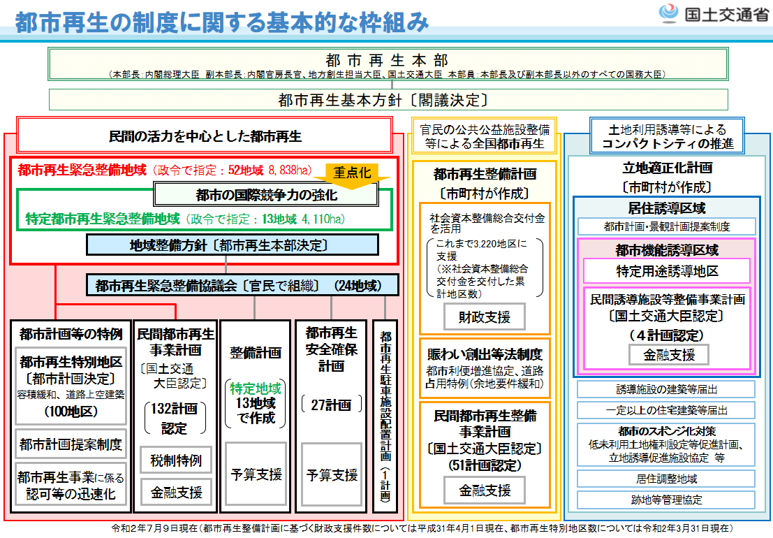Click 予算支援 under 整備計画
Image resolution: width=773 pixels, height=538 pixels.
(x=256, y=475)
